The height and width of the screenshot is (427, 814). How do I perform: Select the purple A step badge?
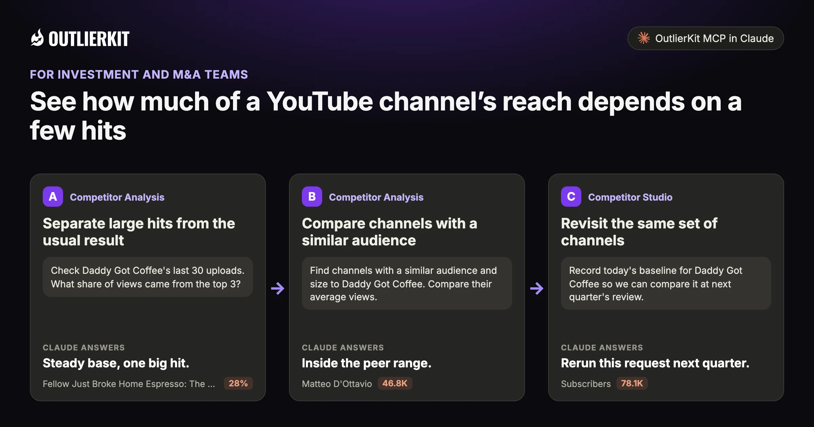coord(53,197)
